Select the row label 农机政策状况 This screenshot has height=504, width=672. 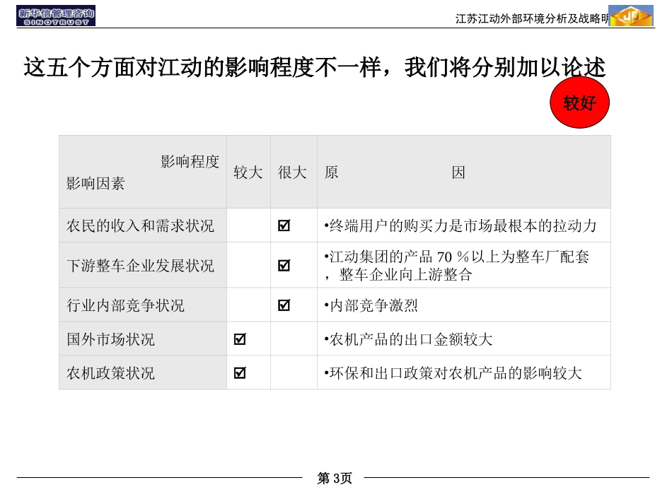110,373
